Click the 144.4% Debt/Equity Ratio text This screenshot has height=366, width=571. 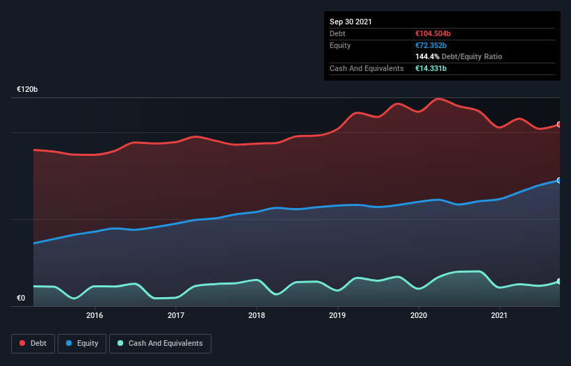[x=459, y=57]
